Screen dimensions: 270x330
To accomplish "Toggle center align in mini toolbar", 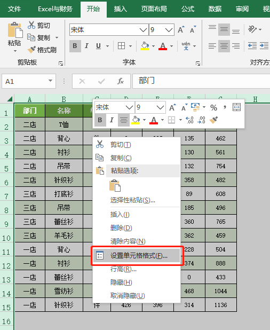I will [x=123, y=120].
